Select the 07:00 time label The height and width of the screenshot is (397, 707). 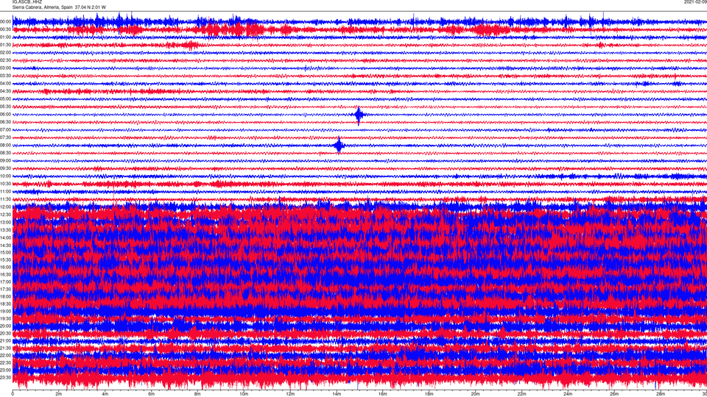(5, 129)
